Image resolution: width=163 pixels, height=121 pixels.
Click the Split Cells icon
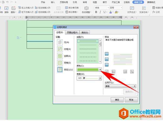coord(66,8)
